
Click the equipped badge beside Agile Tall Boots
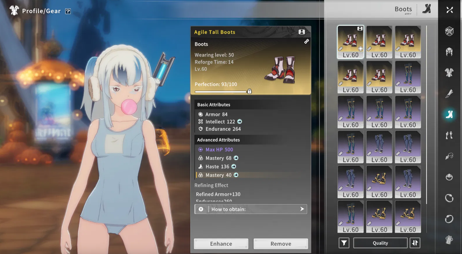(302, 32)
